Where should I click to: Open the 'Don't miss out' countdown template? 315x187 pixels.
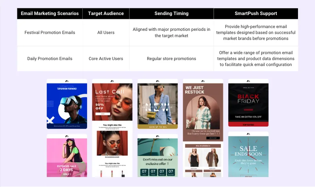[x=158, y=155]
